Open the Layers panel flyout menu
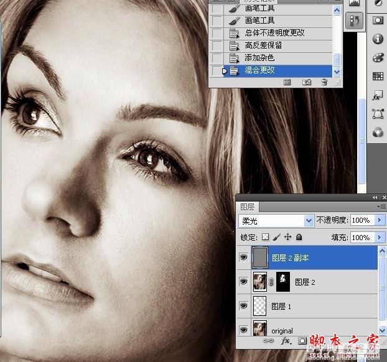The width and height of the screenshot is (387, 362). (x=381, y=207)
